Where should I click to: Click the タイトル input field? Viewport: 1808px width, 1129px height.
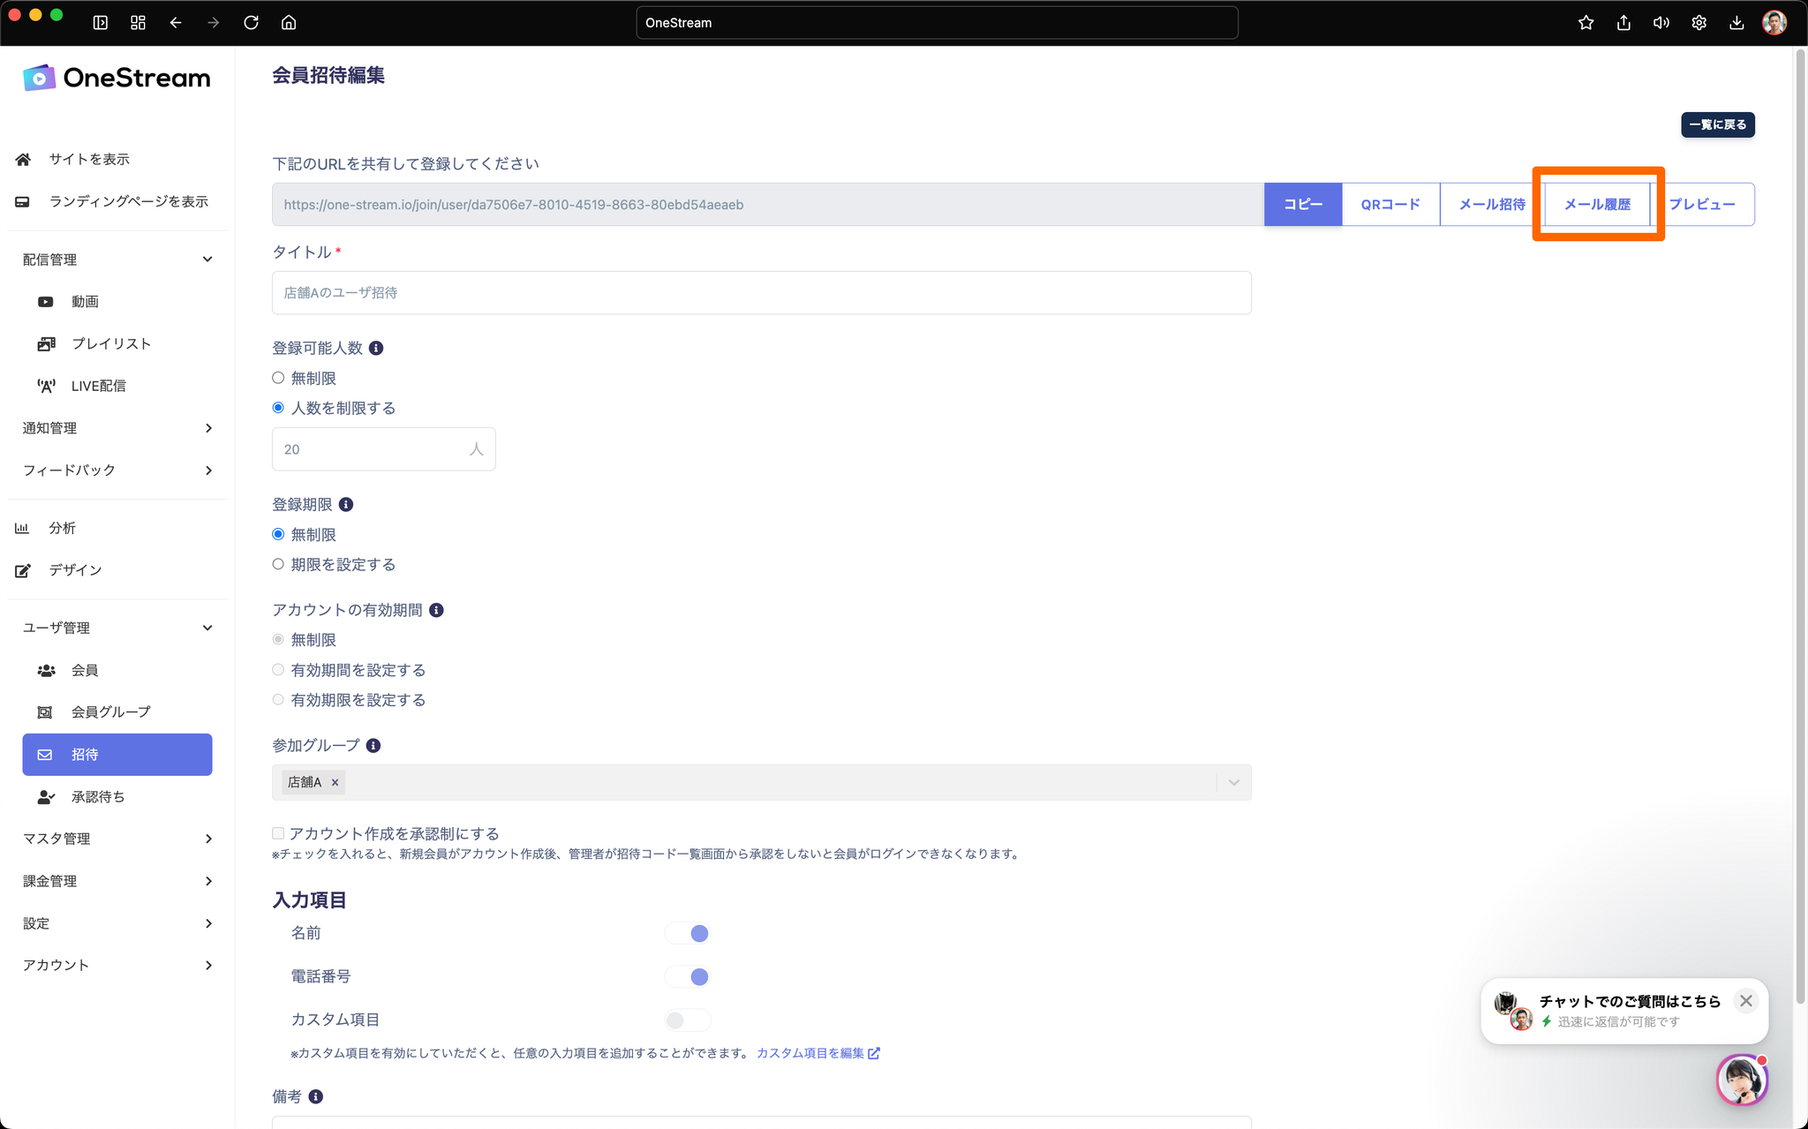coord(761,292)
